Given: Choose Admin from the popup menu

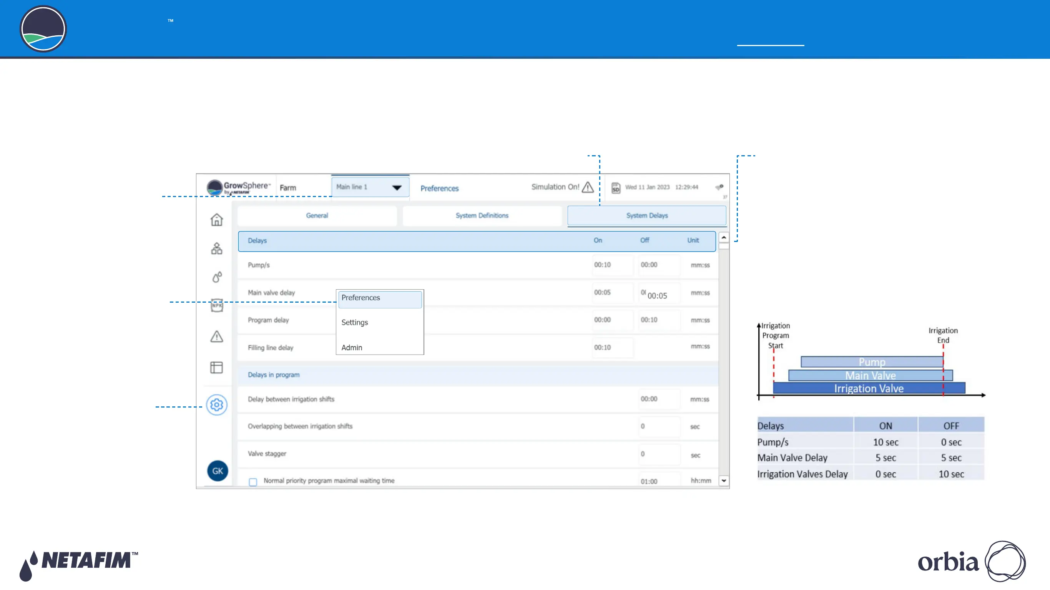Looking at the screenshot, I should click(352, 348).
